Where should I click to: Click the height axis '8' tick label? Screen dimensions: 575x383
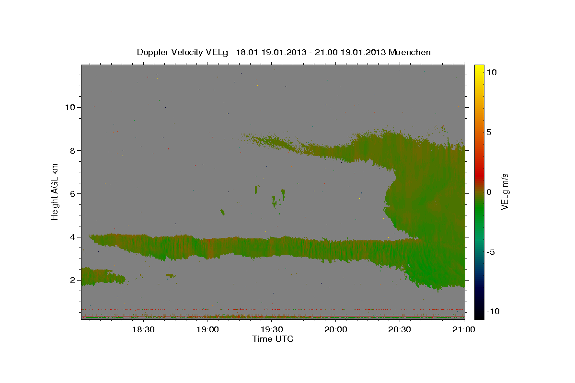73,150
